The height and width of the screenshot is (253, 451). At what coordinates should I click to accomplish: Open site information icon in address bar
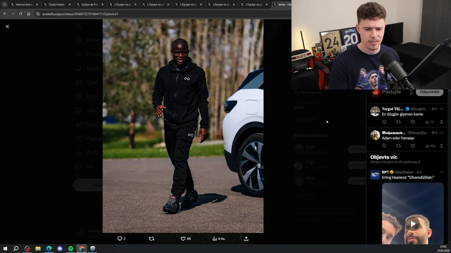38,14
